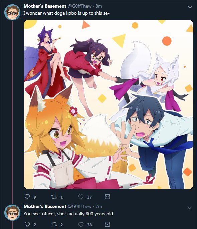Click @G0ffThew handle in first tweet
197x229 pixels.
coord(80,6)
